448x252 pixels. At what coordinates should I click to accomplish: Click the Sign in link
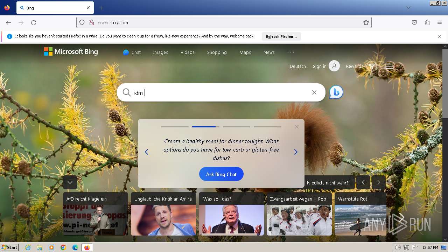coord(320,66)
